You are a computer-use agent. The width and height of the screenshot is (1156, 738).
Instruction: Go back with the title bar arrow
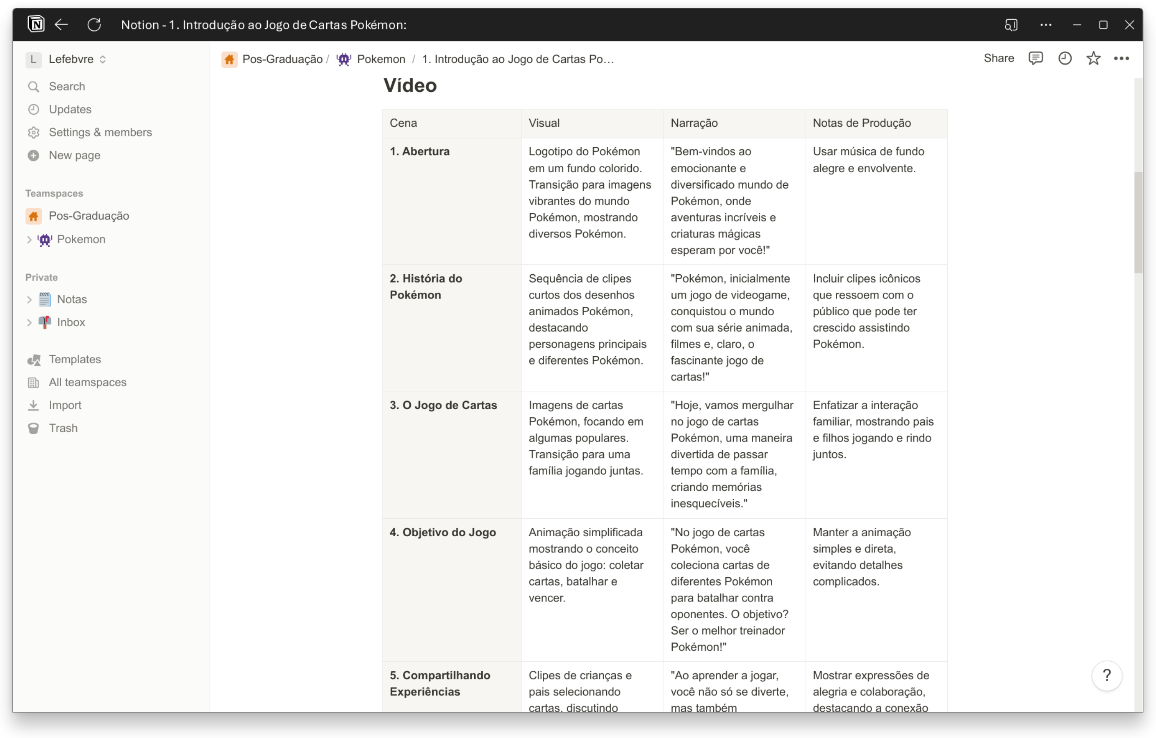click(61, 25)
